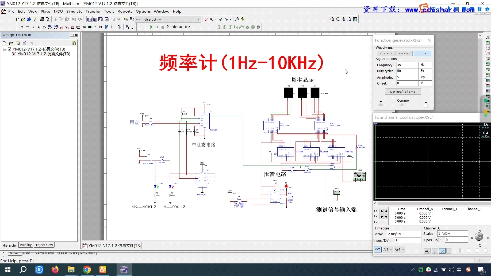Switch oscilloscope to A+B mode
The height and width of the screenshot is (276, 491).
click(x=399, y=249)
